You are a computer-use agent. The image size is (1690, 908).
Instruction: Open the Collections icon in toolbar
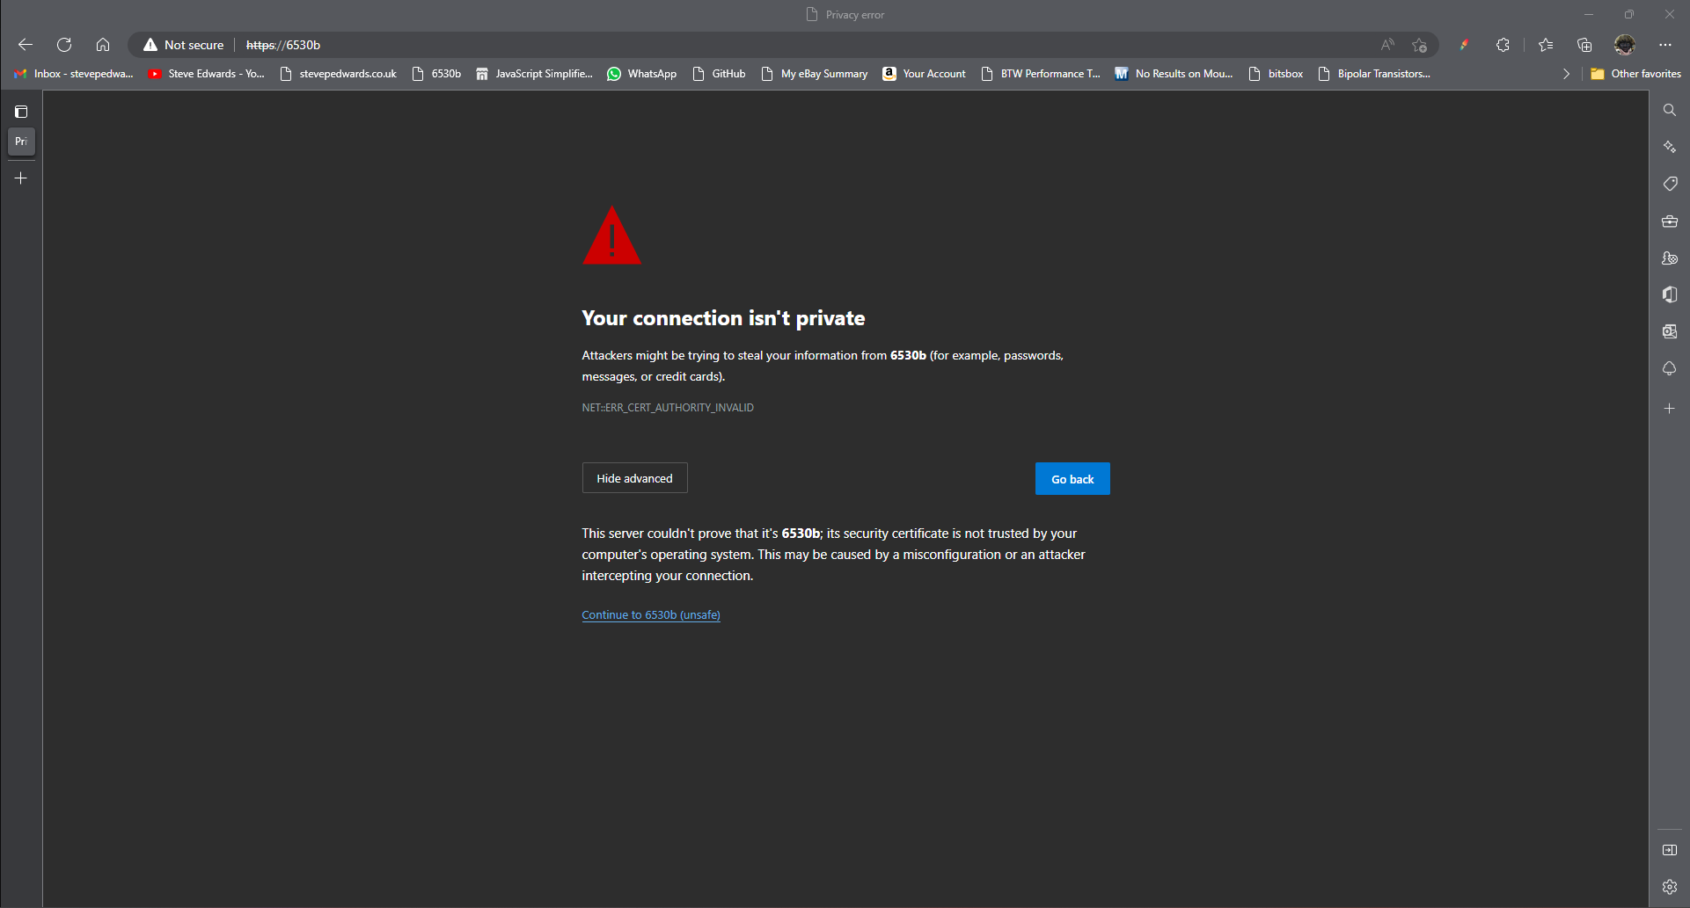coord(1584,45)
